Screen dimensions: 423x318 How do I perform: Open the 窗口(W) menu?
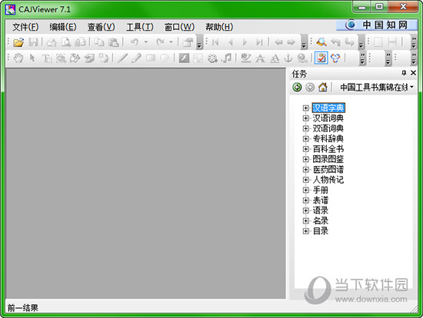click(x=179, y=27)
